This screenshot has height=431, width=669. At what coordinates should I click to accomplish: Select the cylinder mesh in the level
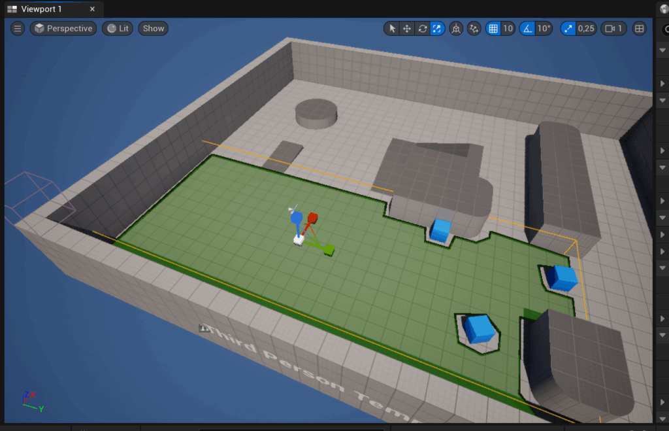(316, 114)
